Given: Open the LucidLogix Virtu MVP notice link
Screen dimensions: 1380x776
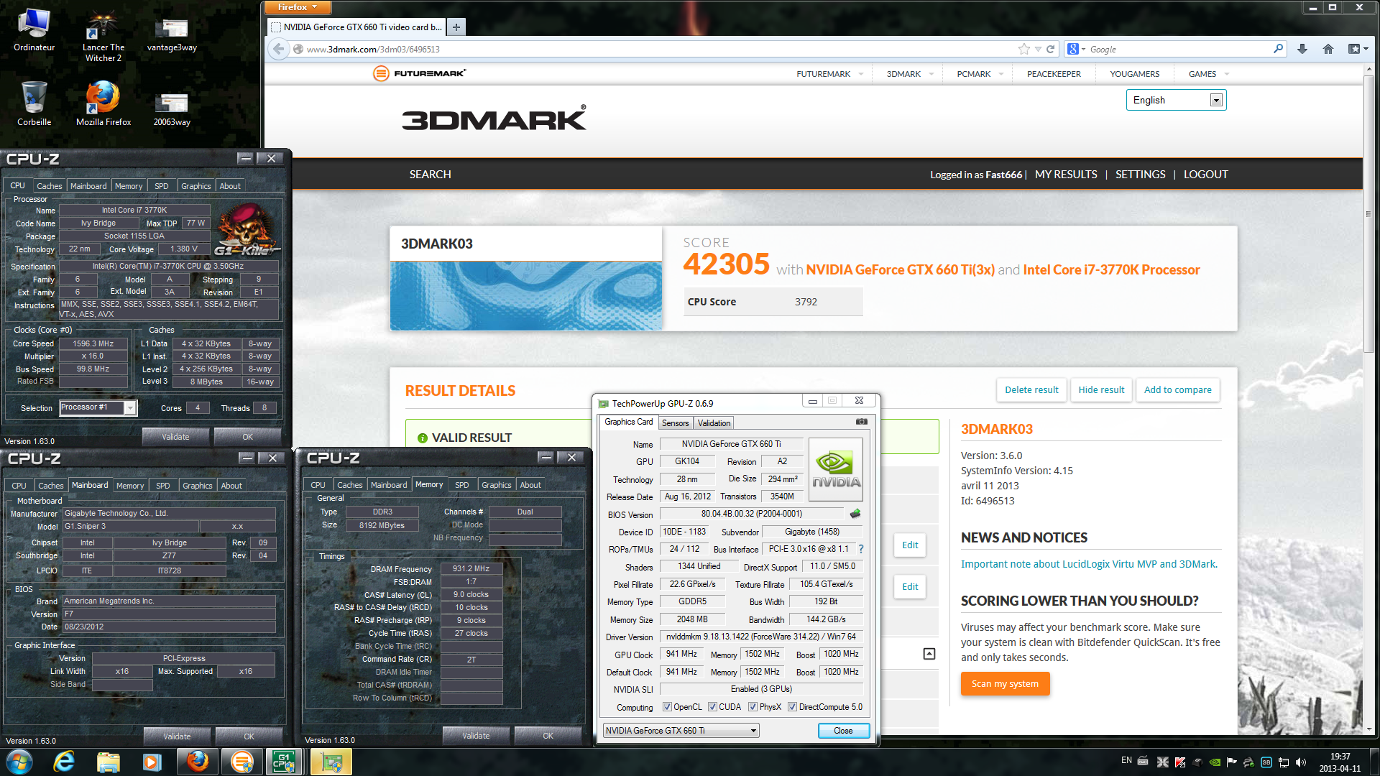Looking at the screenshot, I should click(x=1089, y=564).
